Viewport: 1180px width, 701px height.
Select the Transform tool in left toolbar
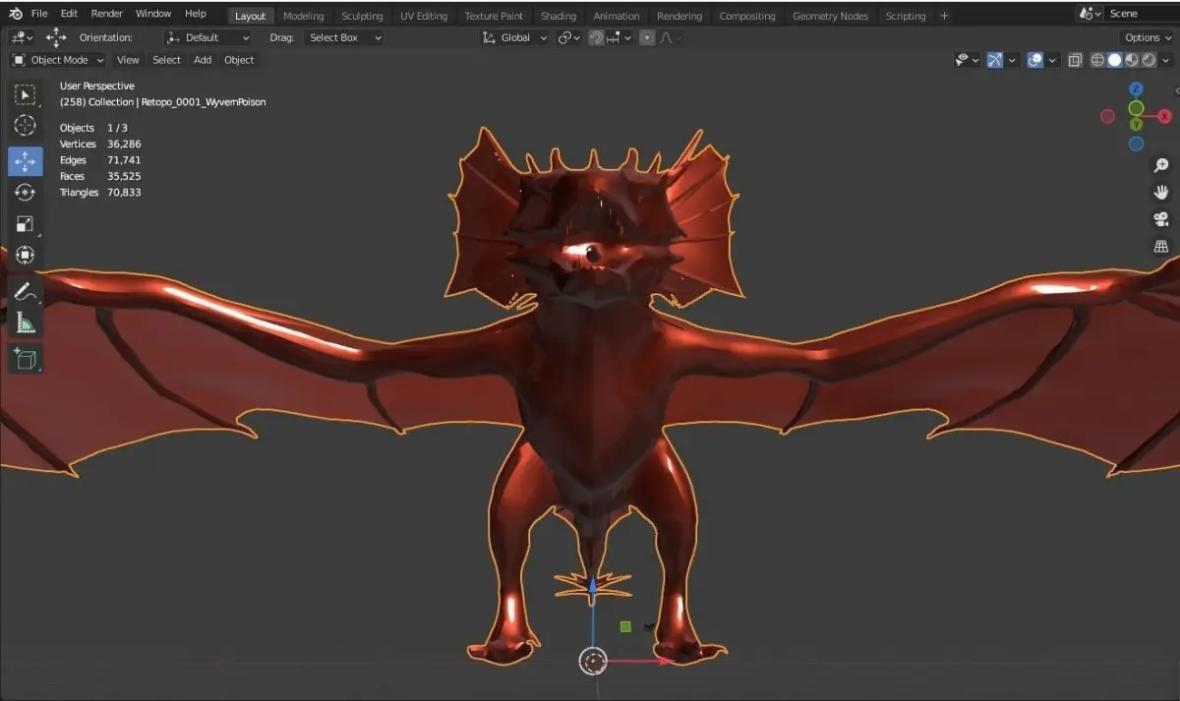26,255
